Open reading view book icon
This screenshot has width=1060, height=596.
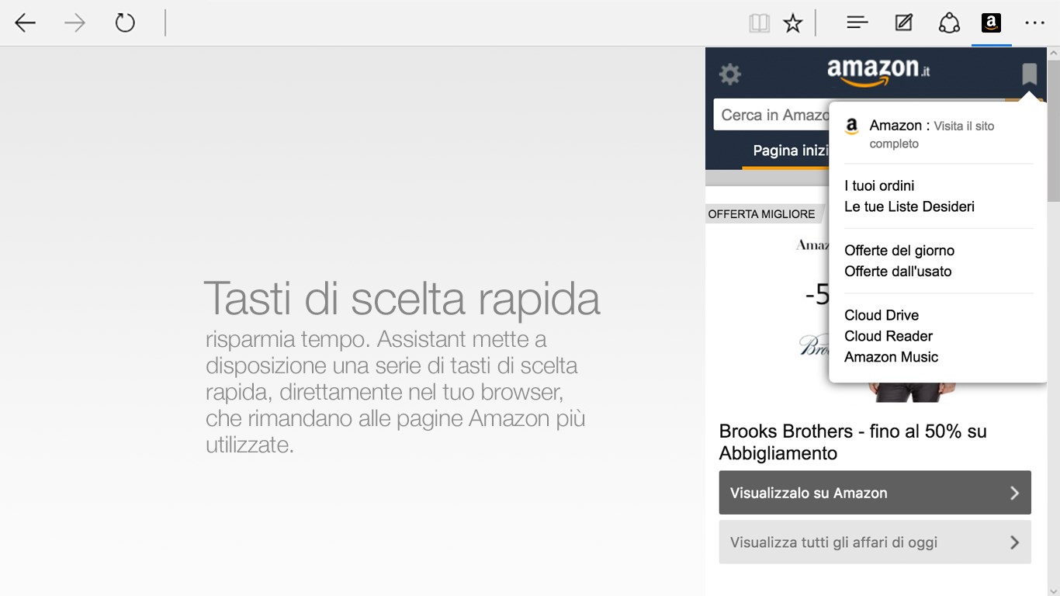tap(759, 23)
